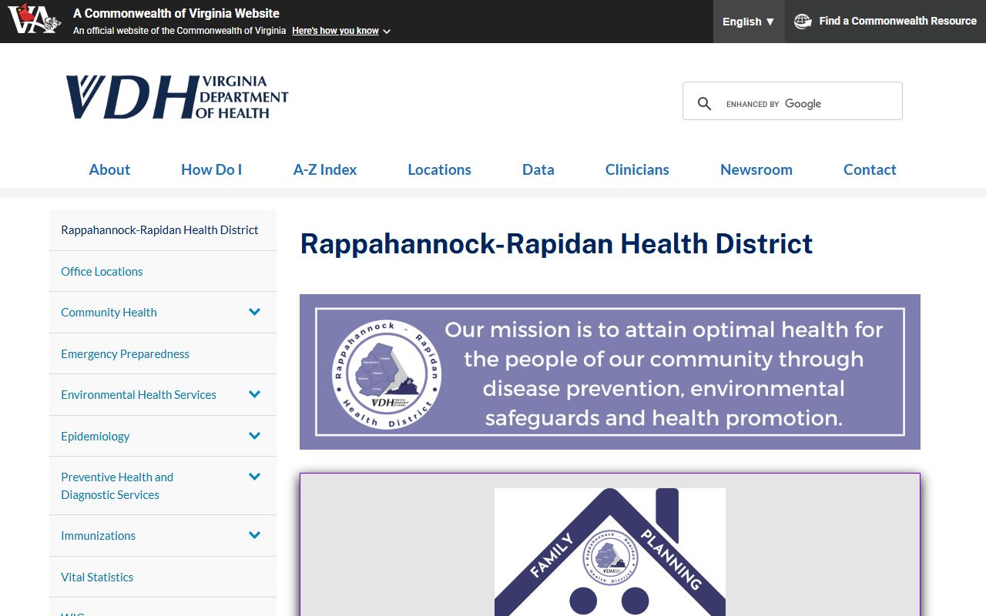The width and height of the screenshot is (986, 616).
Task: Open the Community Health sidebar link
Action: click(x=109, y=312)
